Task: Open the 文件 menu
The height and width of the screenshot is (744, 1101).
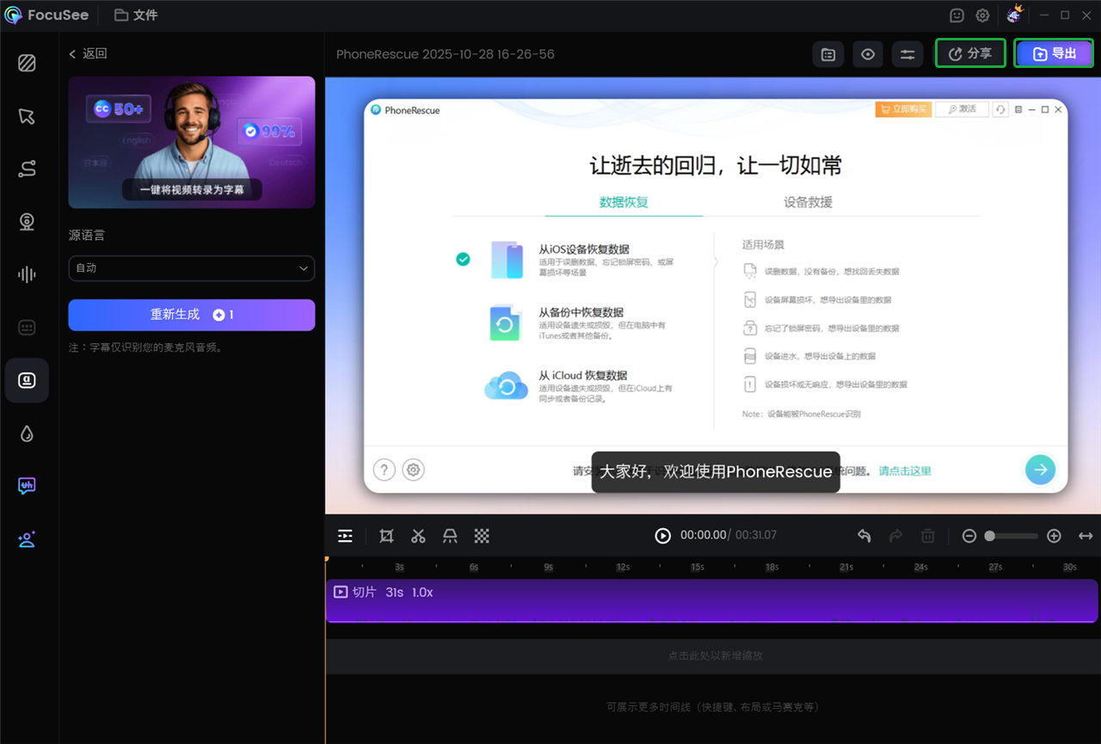Action: pos(136,15)
